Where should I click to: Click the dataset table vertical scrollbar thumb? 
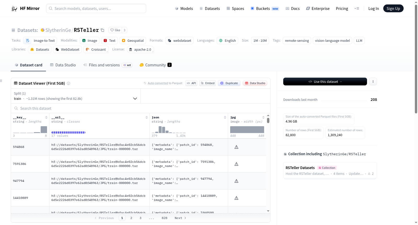pos(268,120)
